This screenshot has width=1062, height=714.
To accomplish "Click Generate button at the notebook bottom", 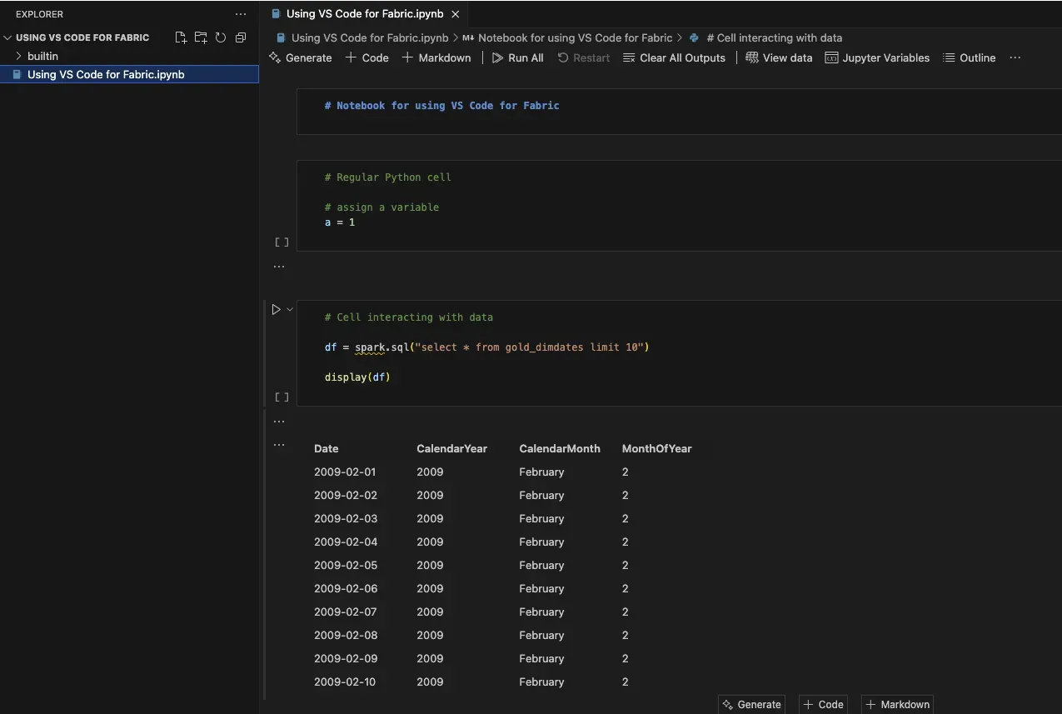I will 750,704.
